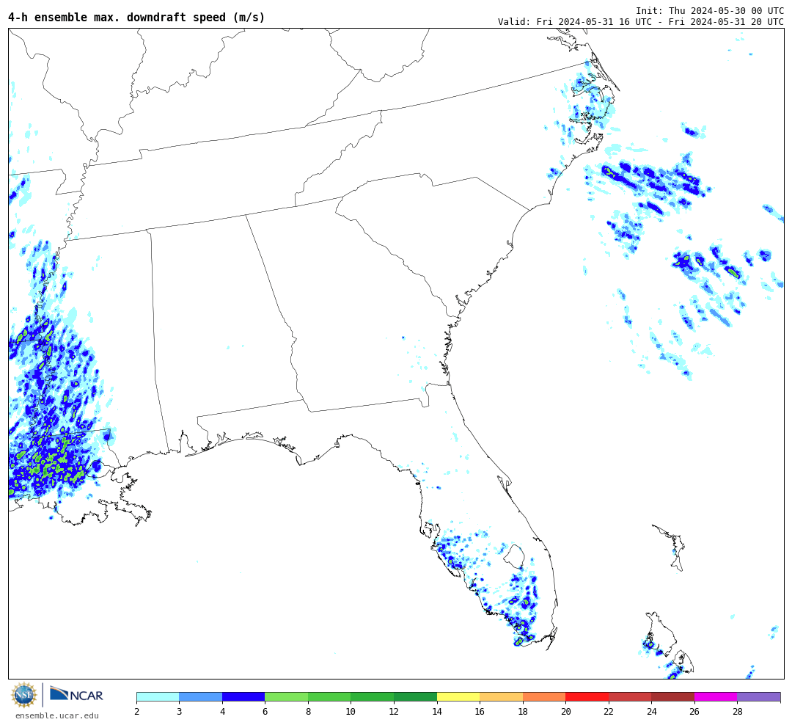Select the green 8-10 m/s swatch
This screenshot has width=792, height=725.
(329, 696)
